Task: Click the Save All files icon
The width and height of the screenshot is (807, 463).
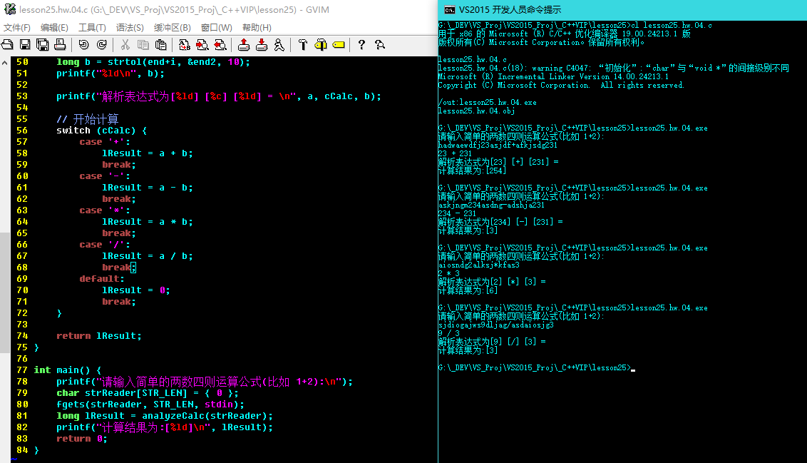Action: (42, 45)
